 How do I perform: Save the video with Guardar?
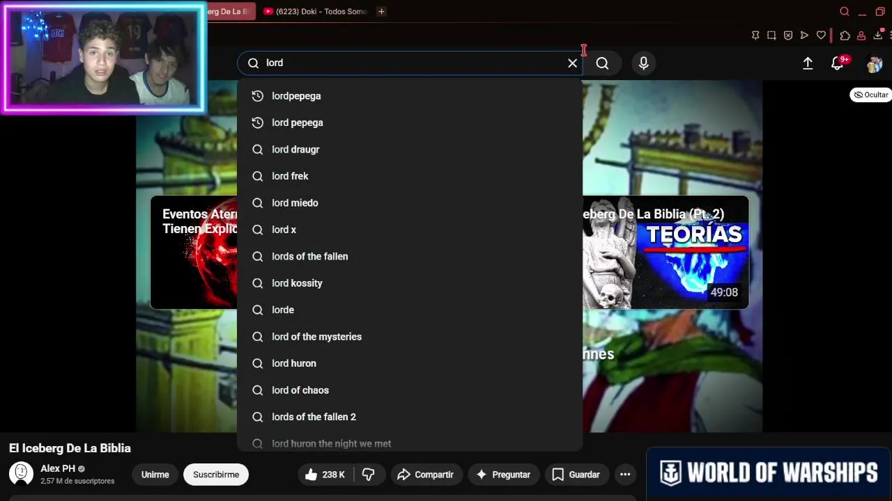tap(577, 475)
